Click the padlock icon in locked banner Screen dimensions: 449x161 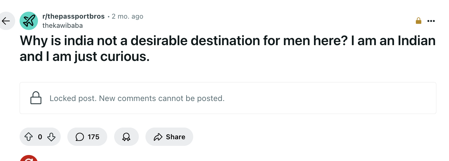point(36,98)
